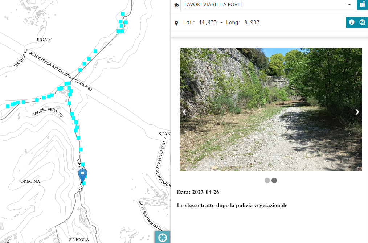368x243 pixels.
Task: Select the first carousel dot indicator
Action: 267,180
